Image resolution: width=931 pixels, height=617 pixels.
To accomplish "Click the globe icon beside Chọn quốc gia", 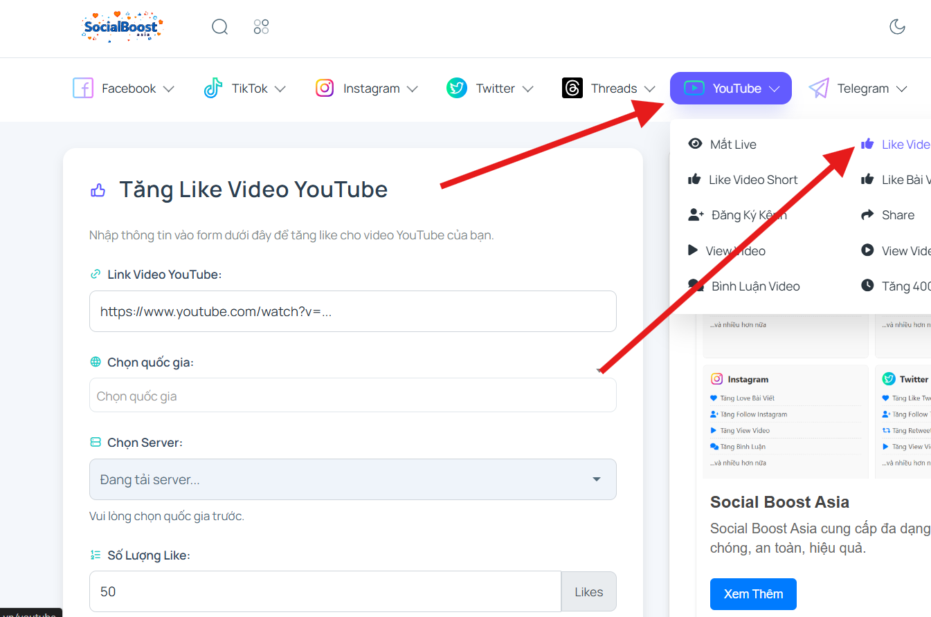I will (96, 362).
